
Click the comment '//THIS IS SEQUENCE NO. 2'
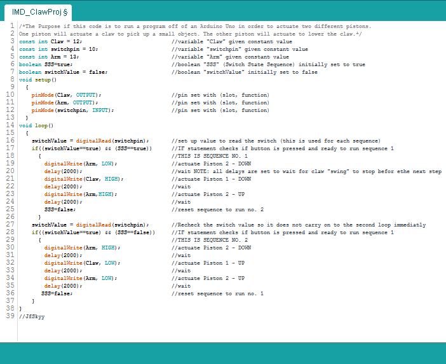point(210,241)
